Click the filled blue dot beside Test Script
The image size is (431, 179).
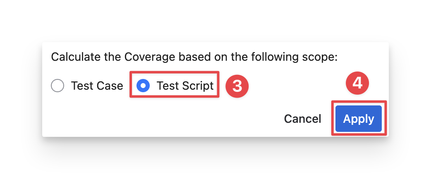[143, 86]
